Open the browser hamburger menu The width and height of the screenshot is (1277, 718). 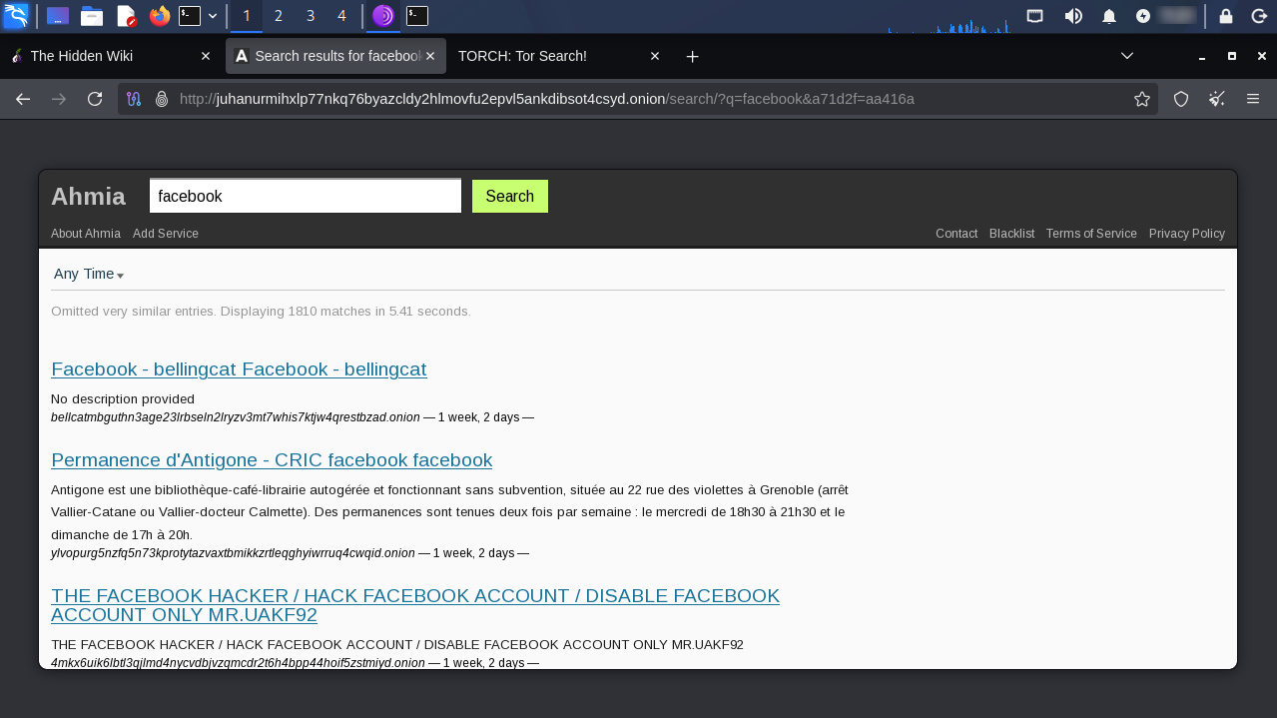tap(1252, 99)
